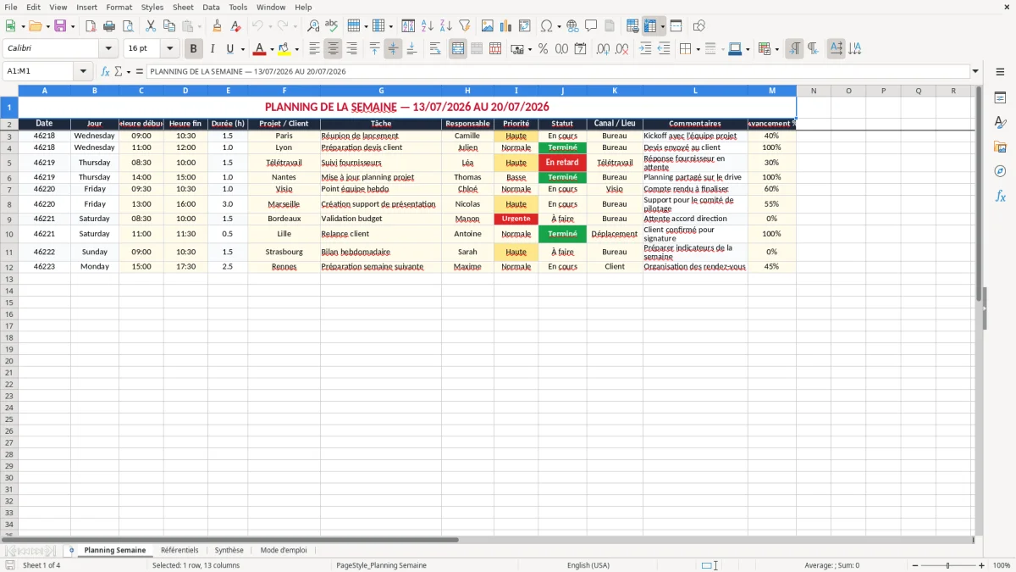The image size is (1016, 572).
Task: Open the Function Wizard fx icon
Action: (x=105, y=72)
